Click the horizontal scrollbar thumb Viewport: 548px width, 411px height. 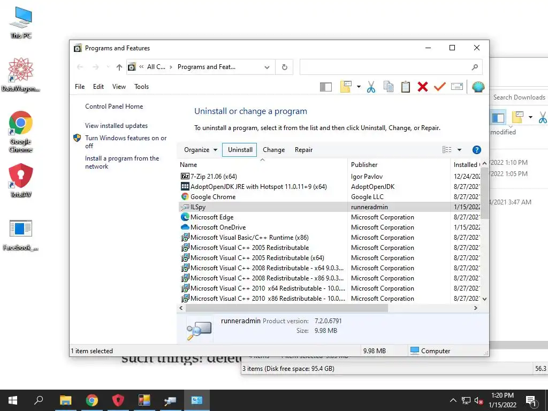[x=287, y=308]
